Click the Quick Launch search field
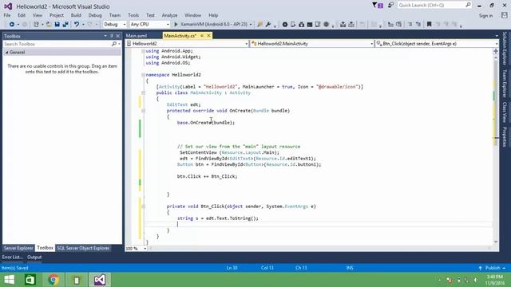This screenshot has height=287, width=511. pyautogui.click(x=434, y=5)
